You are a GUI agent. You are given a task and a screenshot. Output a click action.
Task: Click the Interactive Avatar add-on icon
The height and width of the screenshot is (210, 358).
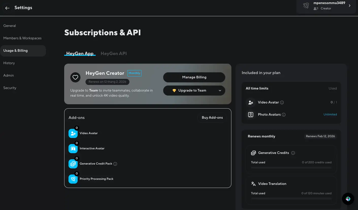[x=73, y=149]
